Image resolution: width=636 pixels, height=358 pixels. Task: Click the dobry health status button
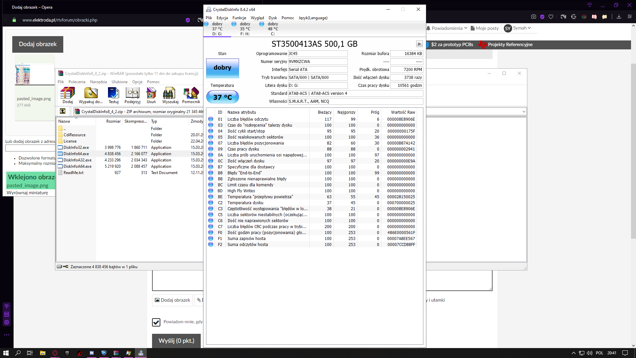[x=223, y=68]
